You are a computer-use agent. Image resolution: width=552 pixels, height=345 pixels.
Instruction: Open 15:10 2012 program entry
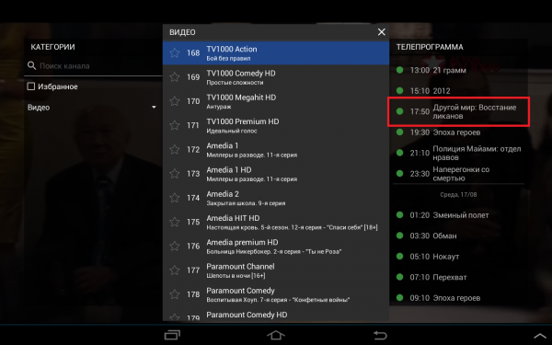point(458,91)
